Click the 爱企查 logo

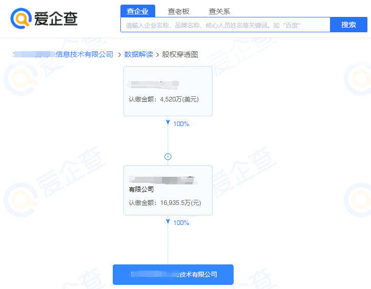coord(44,18)
